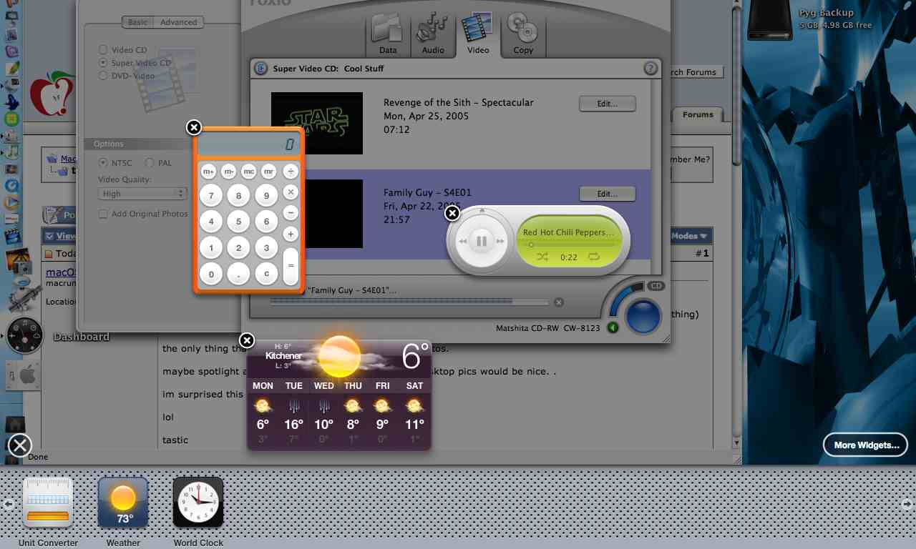Switch to the Audio tab in Roxio
The width and height of the screenshot is (916, 549).
pos(433,34)
